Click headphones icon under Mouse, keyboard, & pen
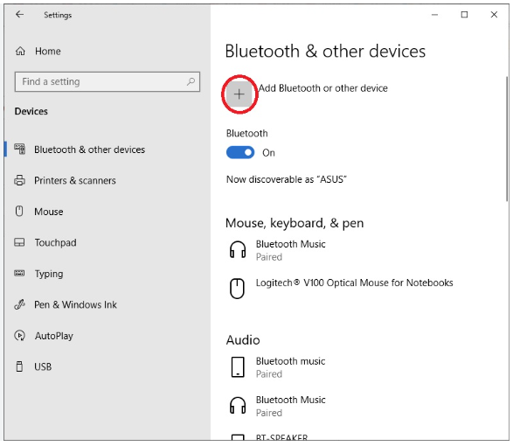Screen dimensions: 513x446 (238, 250)
